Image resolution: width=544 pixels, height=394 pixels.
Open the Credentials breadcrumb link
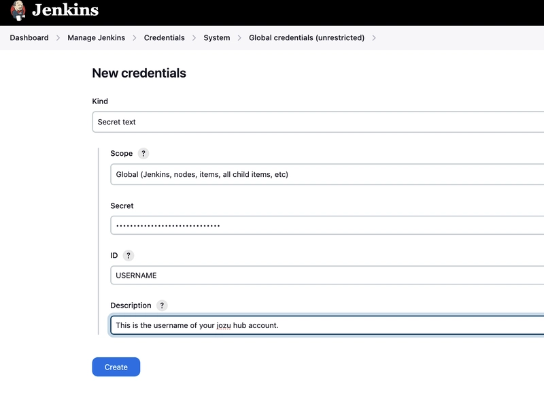click(164, 38)
